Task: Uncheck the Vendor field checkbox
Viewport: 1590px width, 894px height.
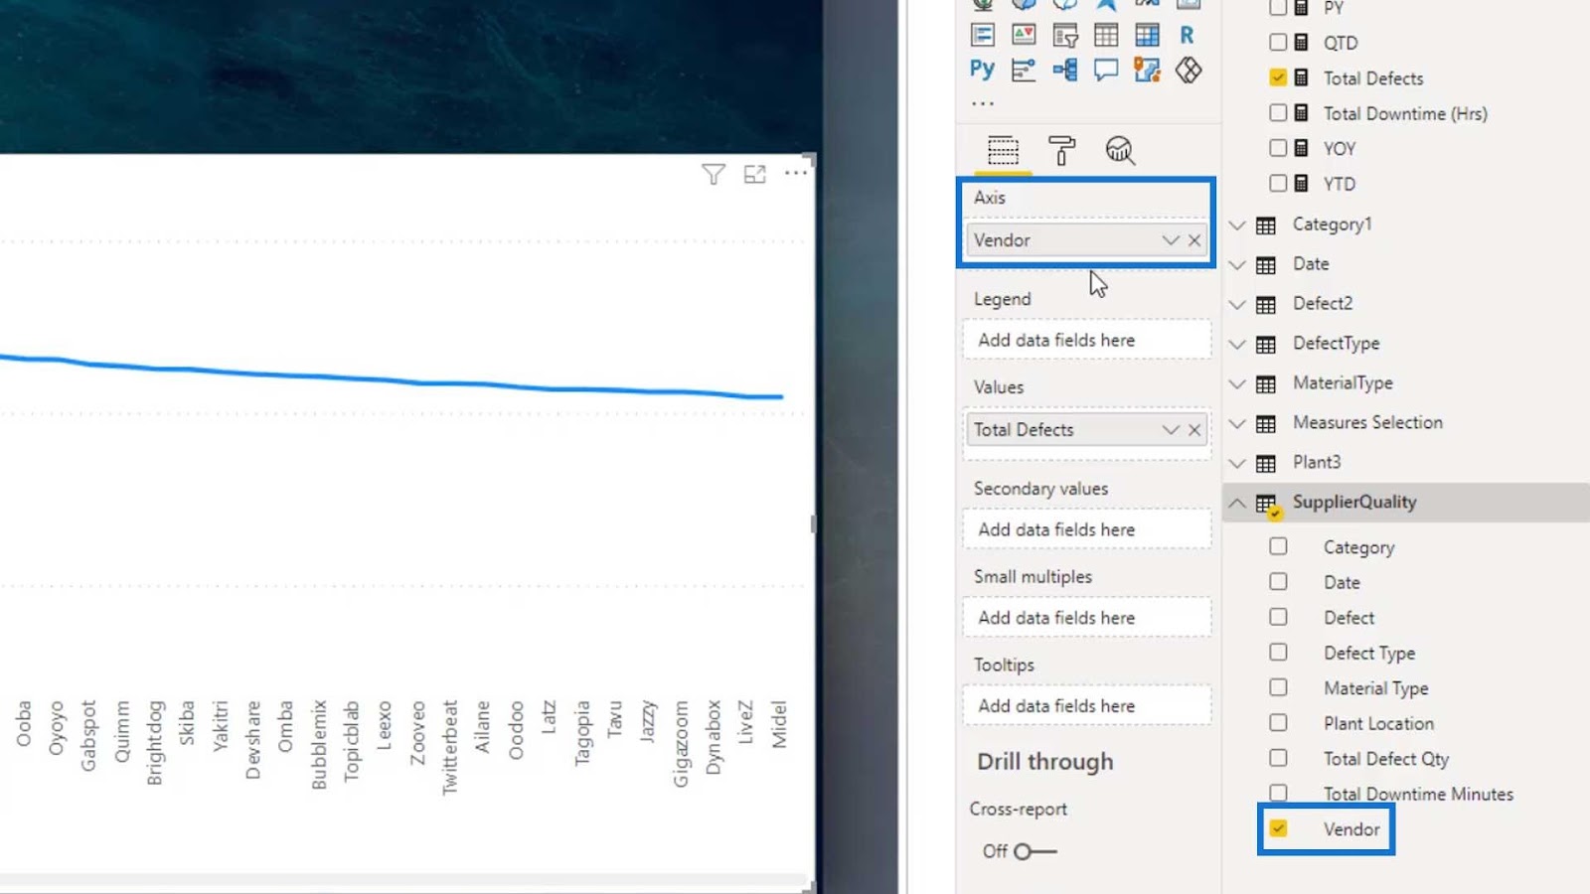Action: pyautogui.click(x=1278, y=828)
